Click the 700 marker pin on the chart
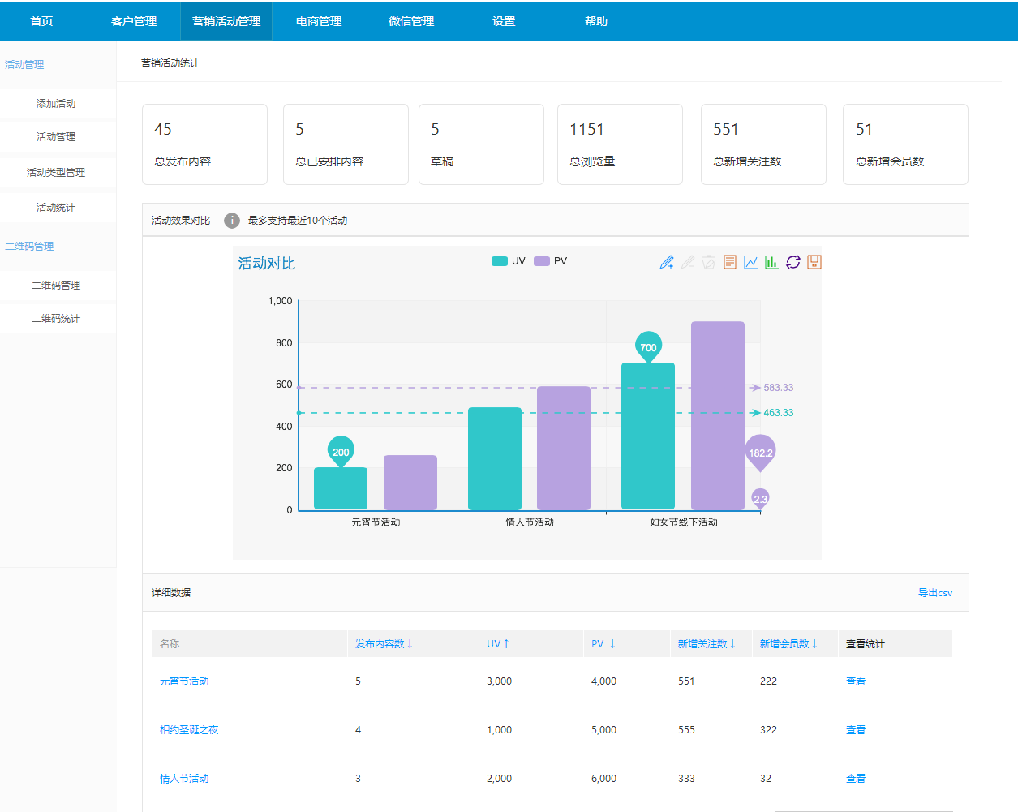This screenshot has width=1018, height=812. 648,346
